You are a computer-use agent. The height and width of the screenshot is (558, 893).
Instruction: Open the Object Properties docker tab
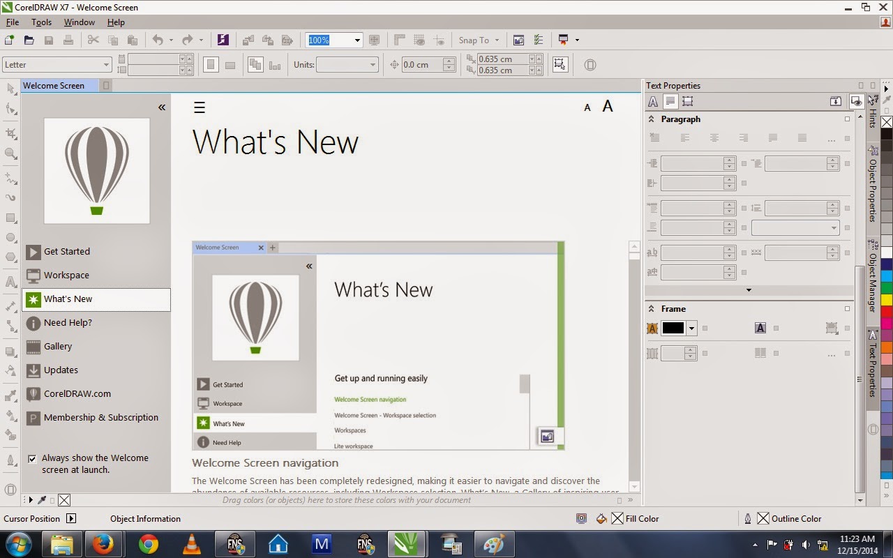(872, 185)
